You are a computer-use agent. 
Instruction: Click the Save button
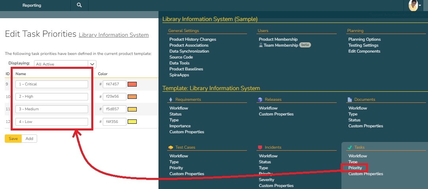coord(13,138)
